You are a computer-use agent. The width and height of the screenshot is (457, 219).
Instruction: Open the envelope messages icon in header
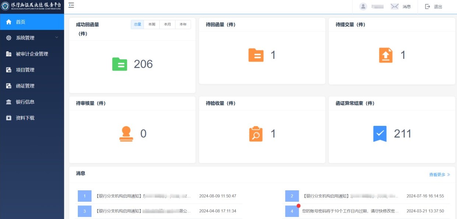(395, 7)
